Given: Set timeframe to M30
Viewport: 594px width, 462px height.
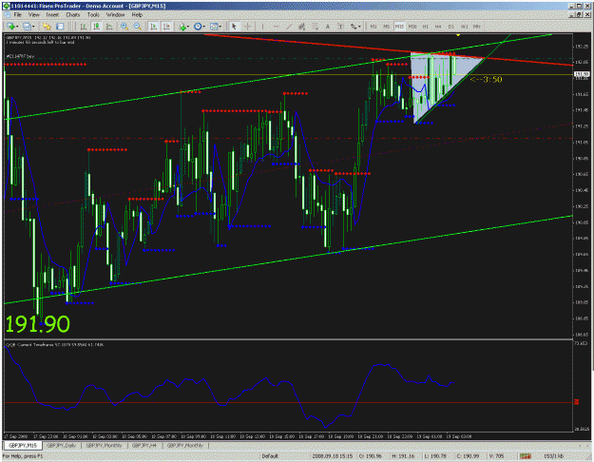Looking at the screenshot, I should point(412,27).
